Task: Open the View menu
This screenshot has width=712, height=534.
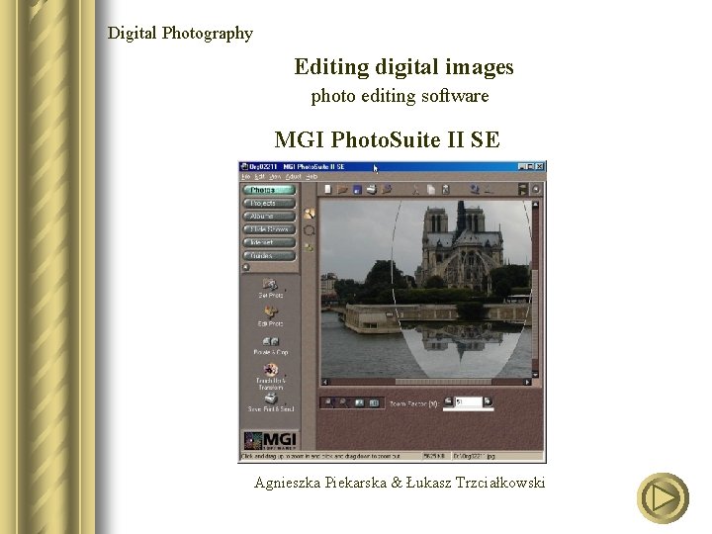Action: tap(275, 177)
